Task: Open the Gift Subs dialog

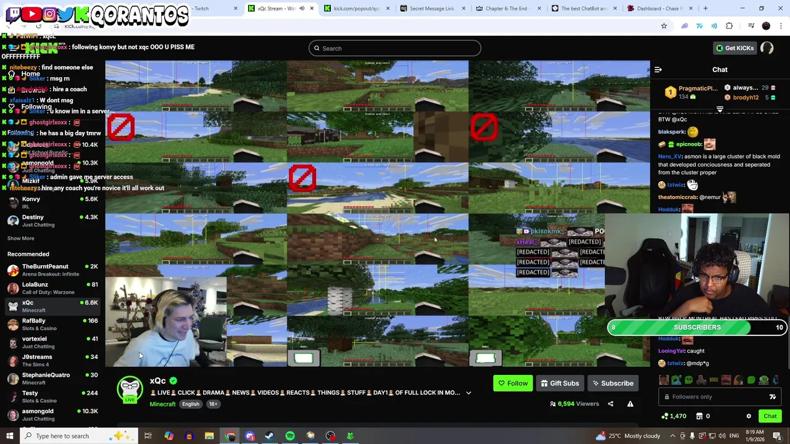Action: coord(560,384)
